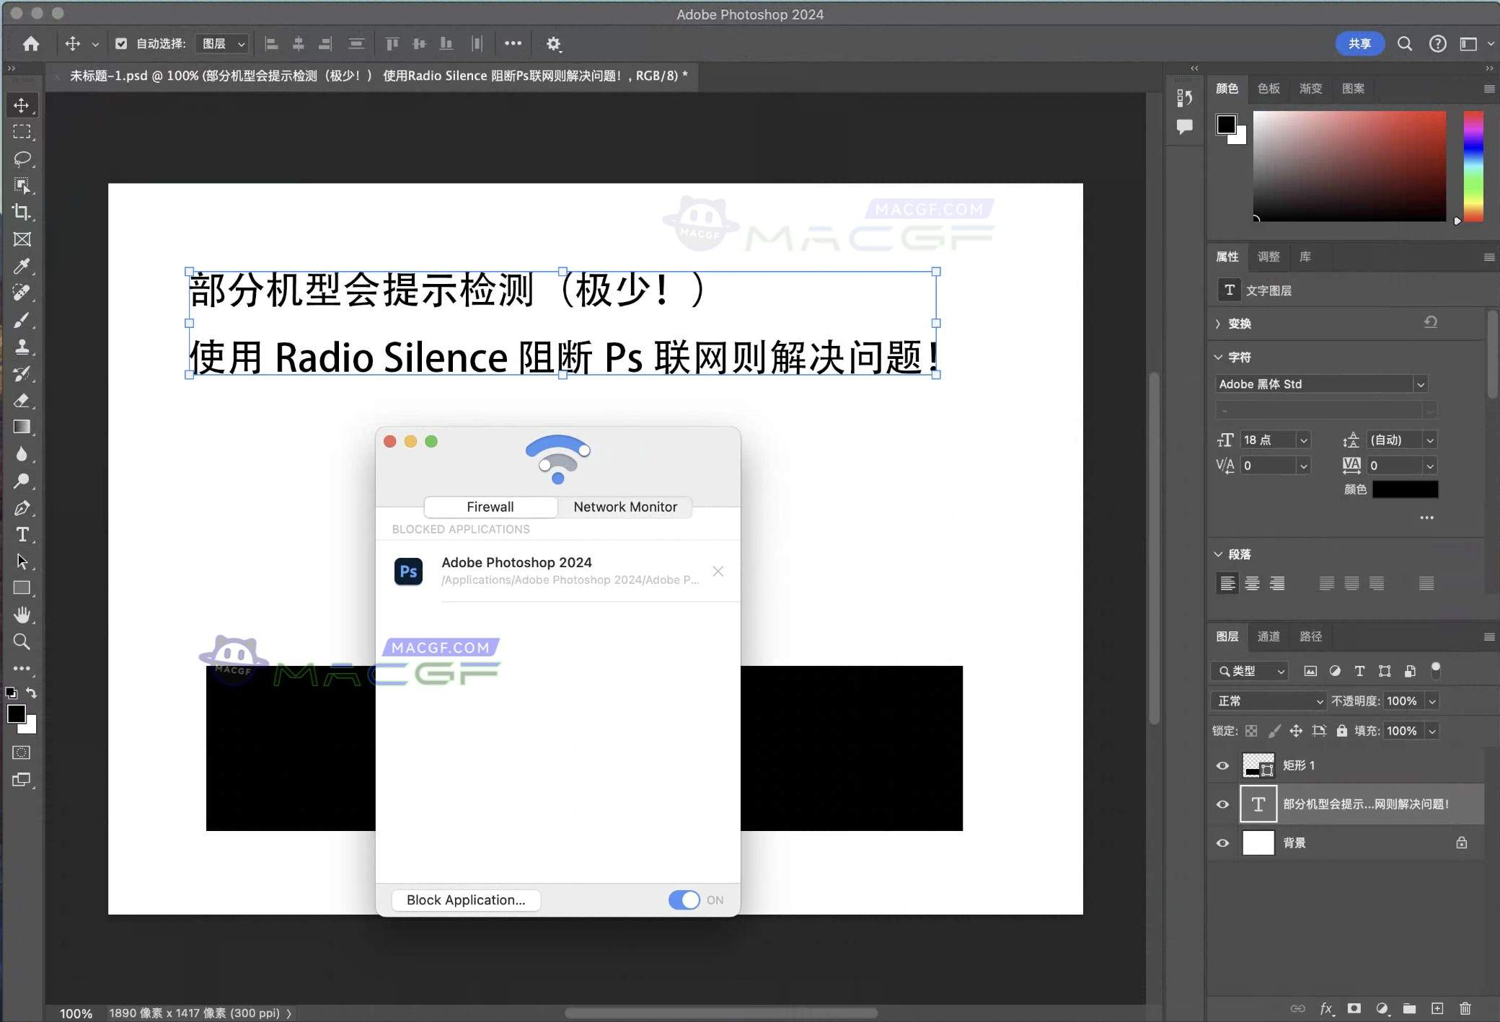Click the character color swatch in Properties
This screenshot has height=1022, width=1500.
click(x=1403, y=489)
